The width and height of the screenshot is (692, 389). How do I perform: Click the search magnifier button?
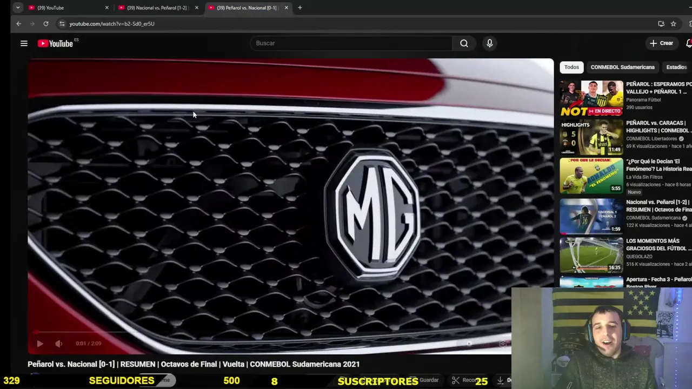pyautogui.click(x=464, y=43)
